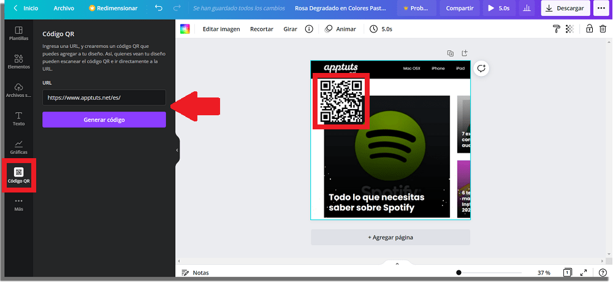
Task: Click the Descargar button
Action: [x=565, y=8]
